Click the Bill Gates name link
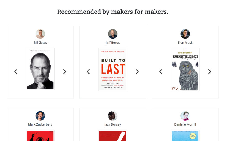The image size is (226, 141). point(40,42)
